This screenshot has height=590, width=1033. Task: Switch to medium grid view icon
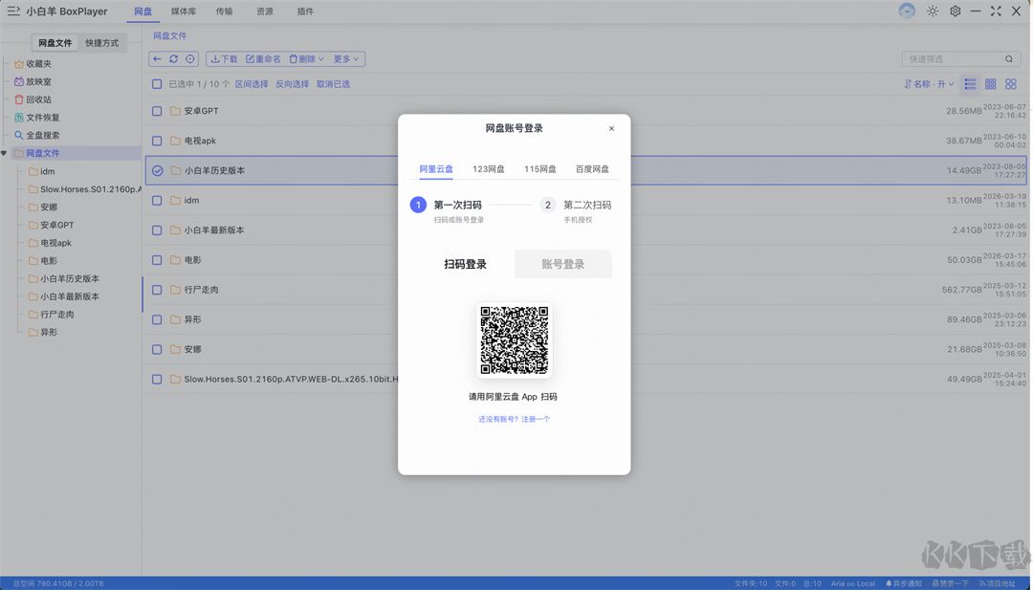pos(990,83)
